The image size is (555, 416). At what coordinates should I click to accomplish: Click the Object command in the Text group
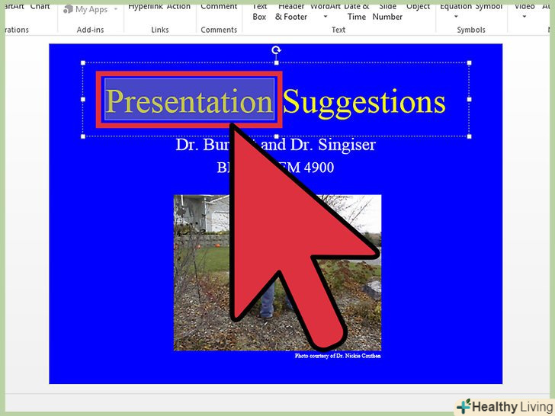click(x=418, y=6)
